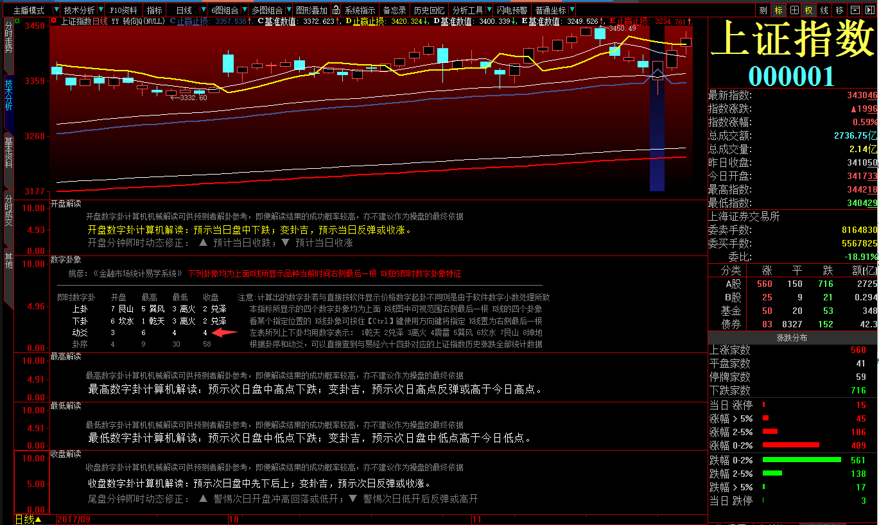Toggle the lock icon beside 图形叠加

click(x=336, y=10)
